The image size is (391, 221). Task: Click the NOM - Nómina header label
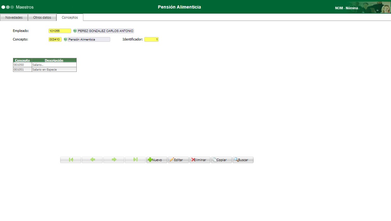[x=346, y=8]
